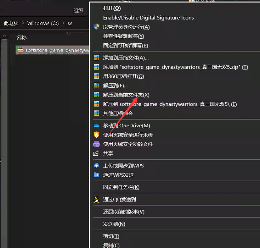260x248 pixels.
Task: Click the OneDrive cloud icon
Action: click(x=96, y=126)
